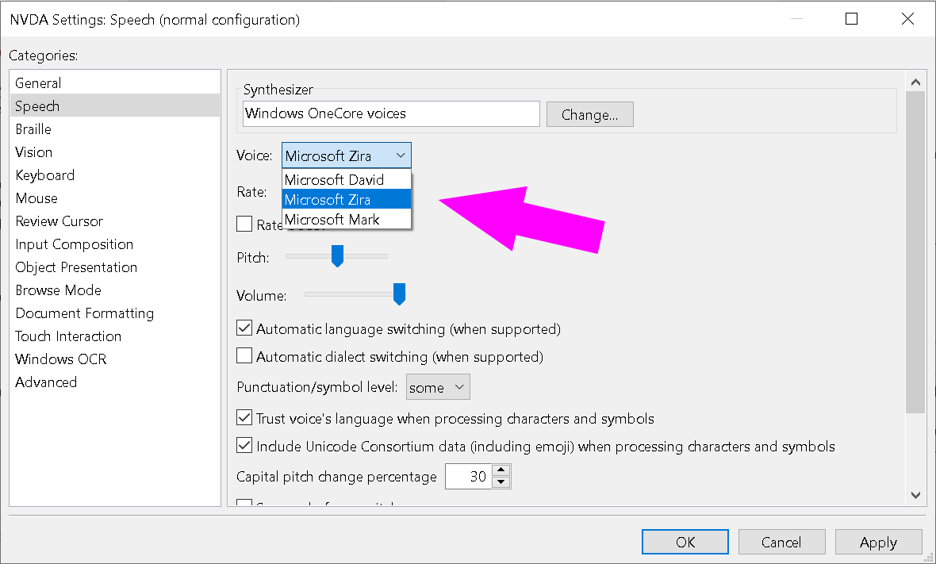The image size is (936, 564).
Task: Click the Volume slider handle
Action: pyautogui.click(x=399, y=294)
